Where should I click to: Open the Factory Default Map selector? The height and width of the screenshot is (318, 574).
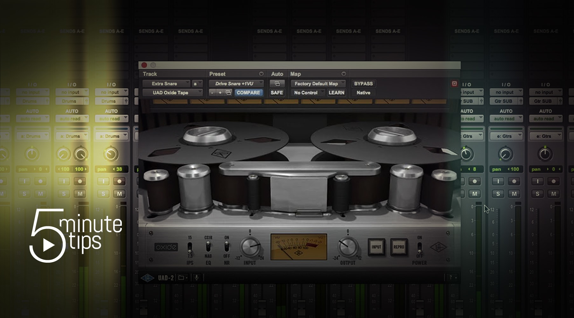(x=318, y=84)
